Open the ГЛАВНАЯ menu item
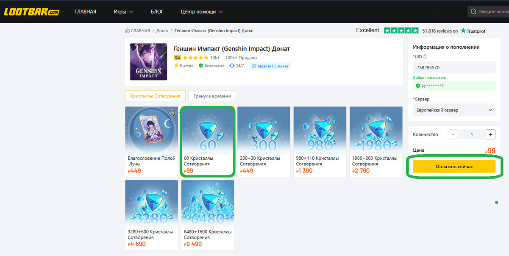The width and height of the screenshot is (509, 256). (85, 11)
